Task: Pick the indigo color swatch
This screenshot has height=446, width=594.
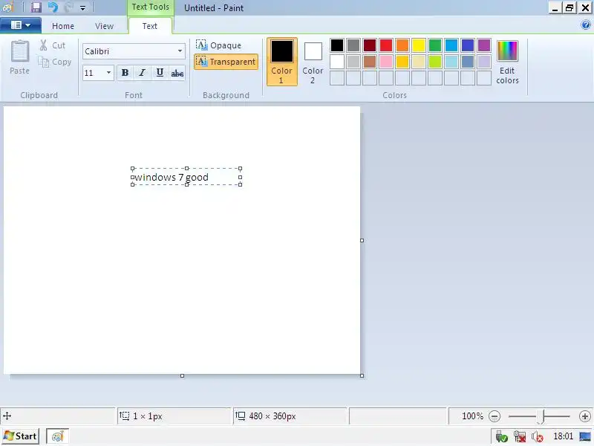Action: click(x=468, y=45)
